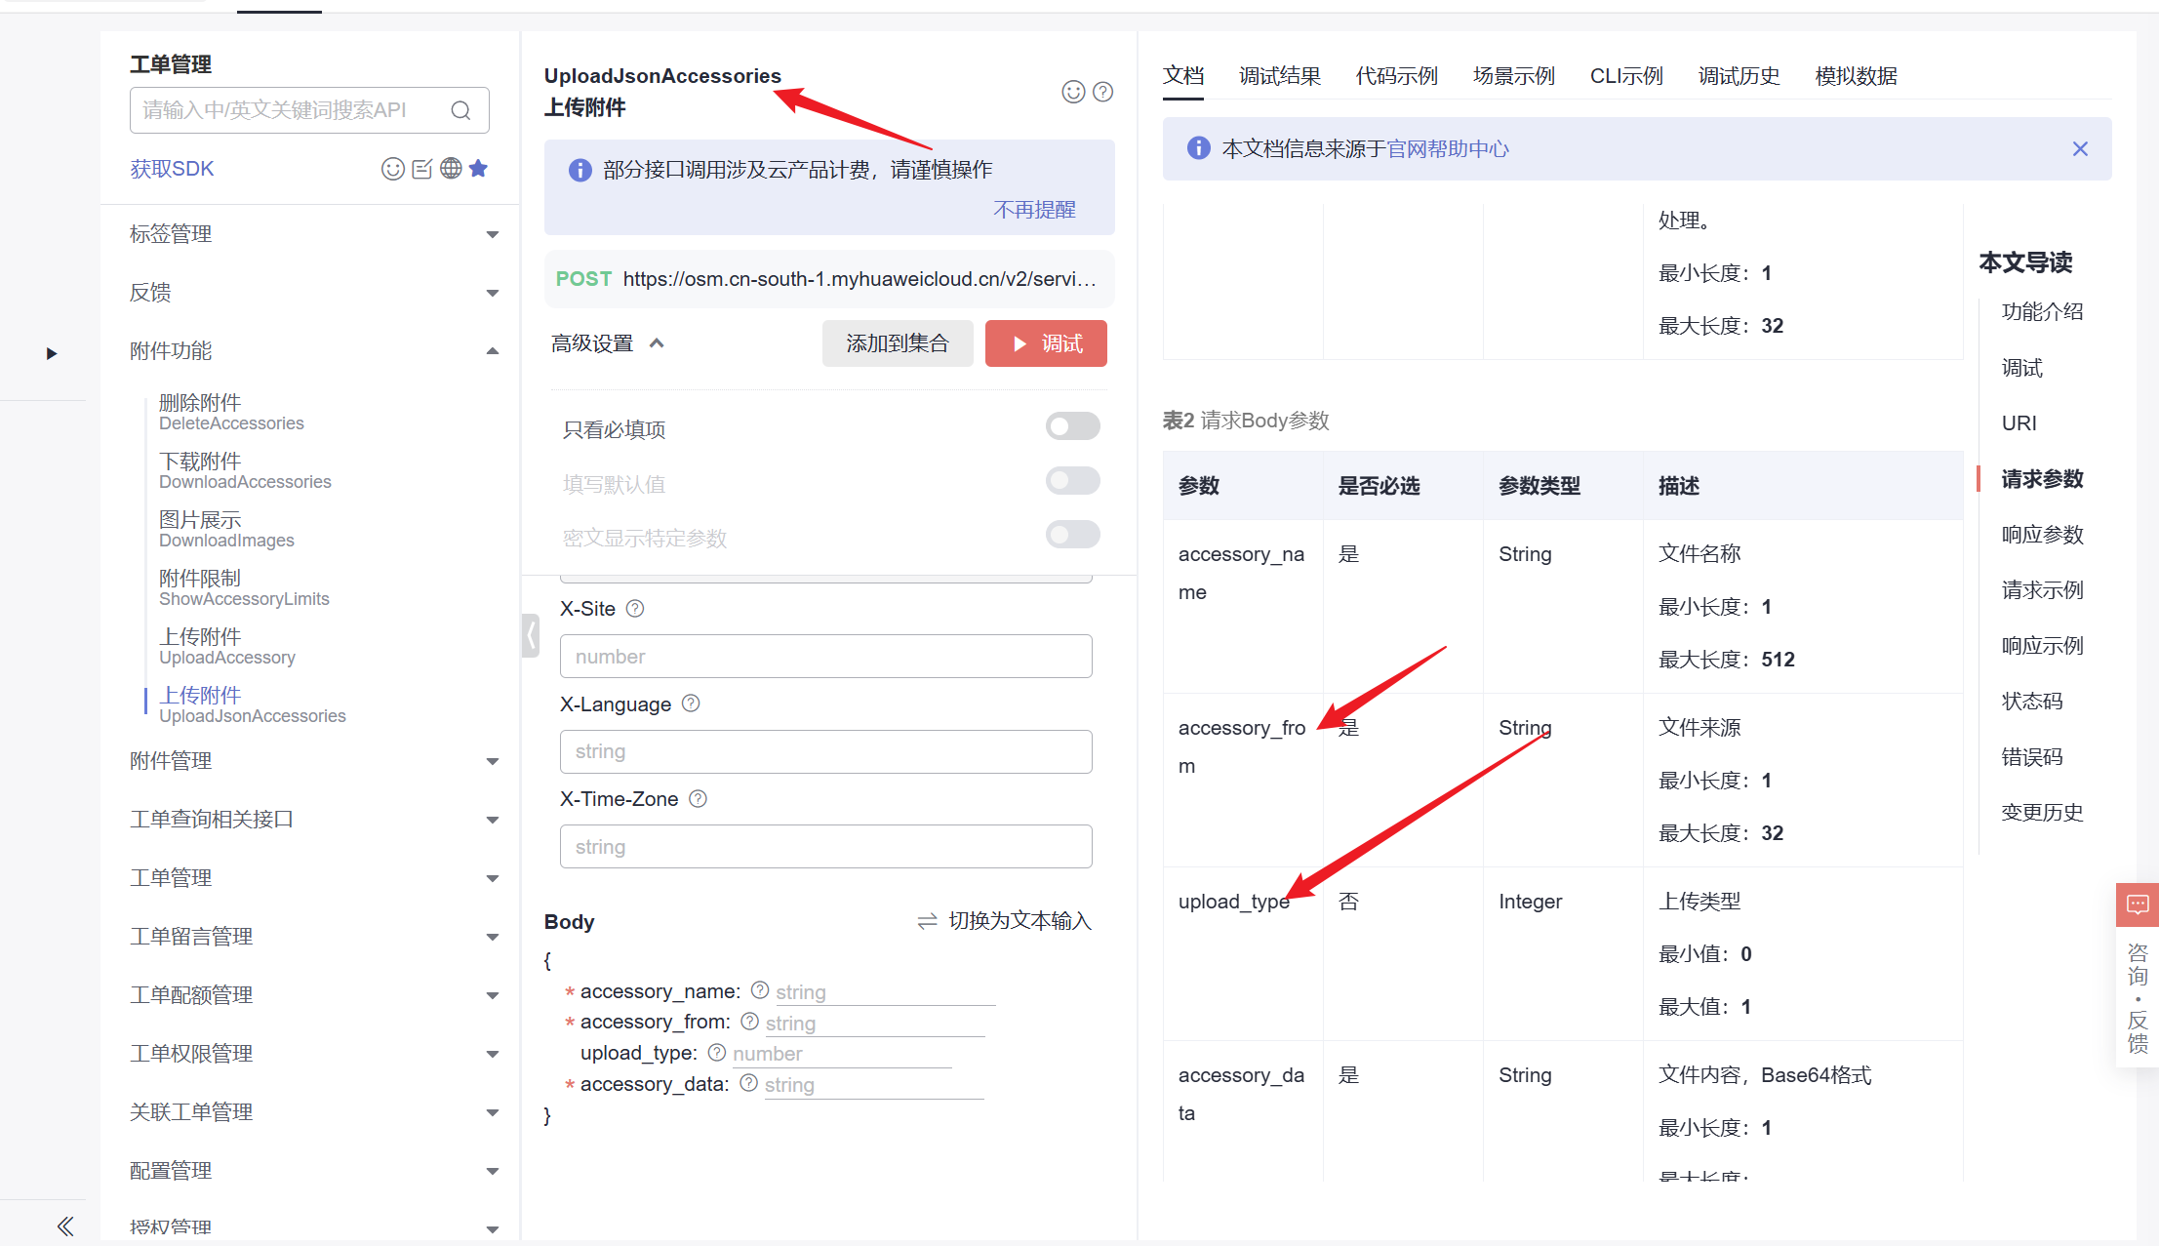
Task: Click help icon next to X-Time-Zone
Action: pos(698,798)
